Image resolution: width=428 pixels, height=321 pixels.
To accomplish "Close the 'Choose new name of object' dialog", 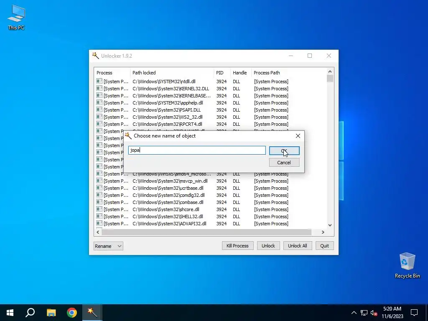I will 298,136.
